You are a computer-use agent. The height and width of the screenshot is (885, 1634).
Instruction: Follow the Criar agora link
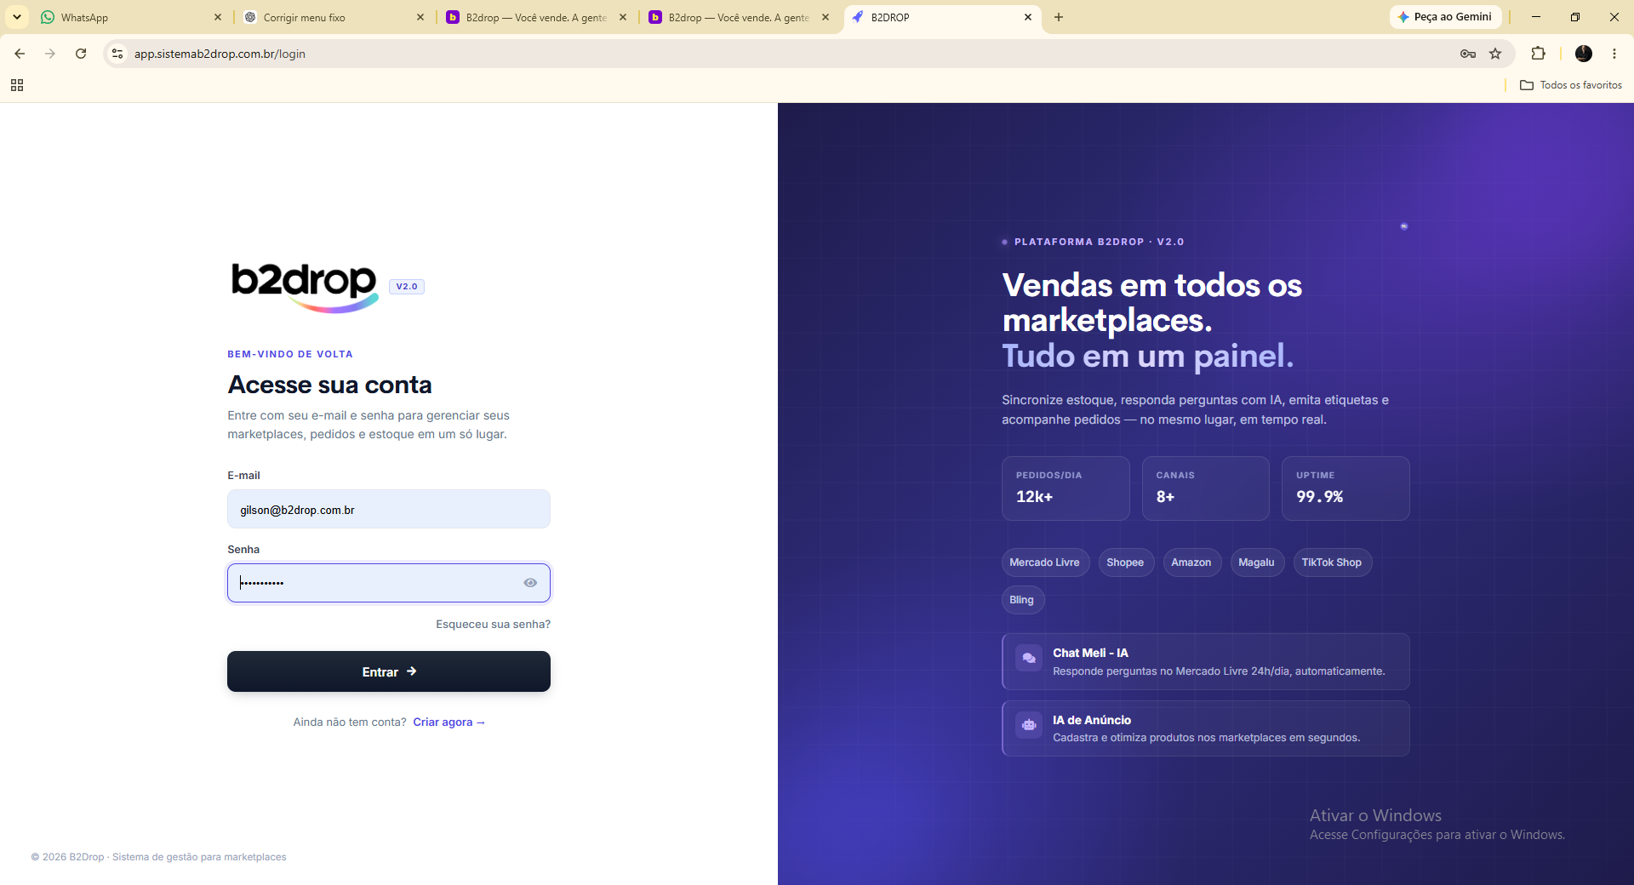click(x=448, y=722)
